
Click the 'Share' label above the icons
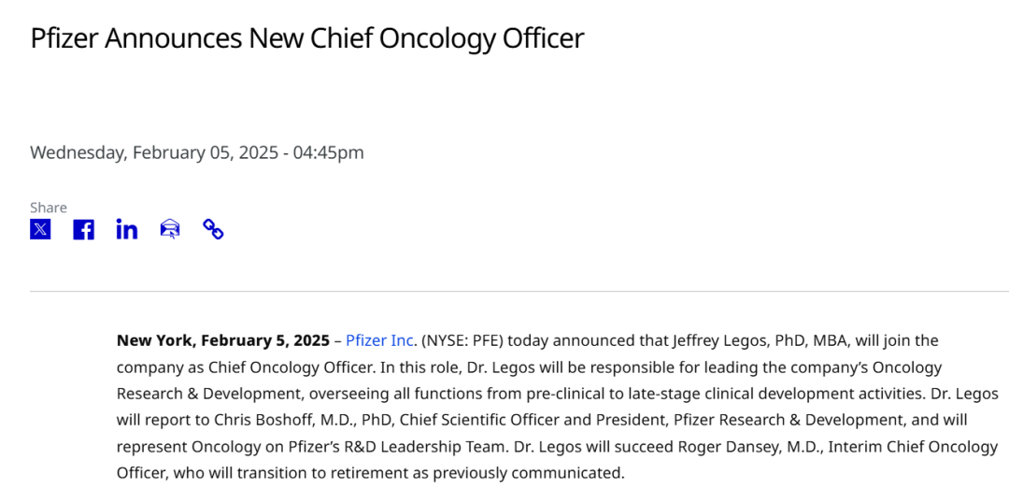(x=49, y=207)
